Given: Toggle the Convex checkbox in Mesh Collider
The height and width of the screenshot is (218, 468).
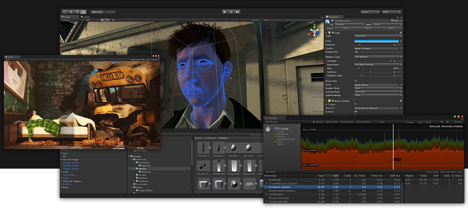Looking at the screenshot, I should point(355,112).
